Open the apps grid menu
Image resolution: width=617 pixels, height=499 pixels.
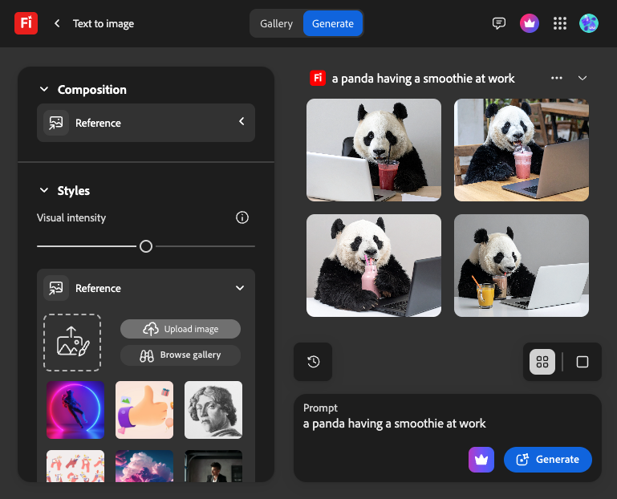coord(560,23)
